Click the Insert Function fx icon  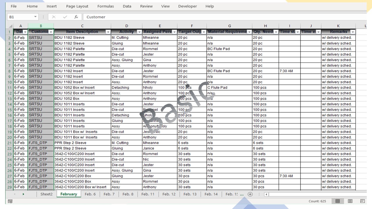click(x=76, y=17)
